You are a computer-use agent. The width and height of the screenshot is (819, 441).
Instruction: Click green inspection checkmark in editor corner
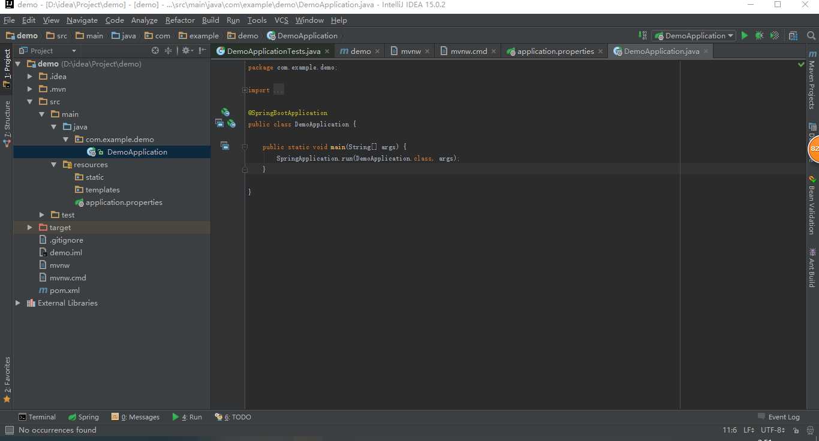(801, 64)
